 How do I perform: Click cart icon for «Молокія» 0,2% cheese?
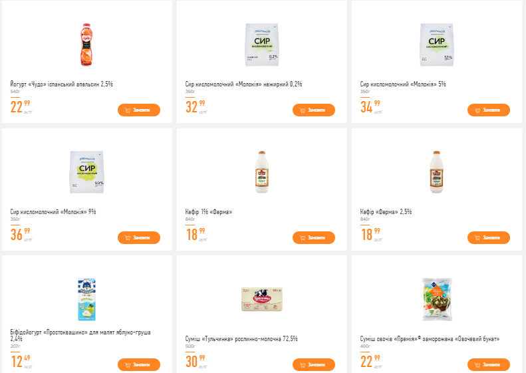tap(302, 110)
